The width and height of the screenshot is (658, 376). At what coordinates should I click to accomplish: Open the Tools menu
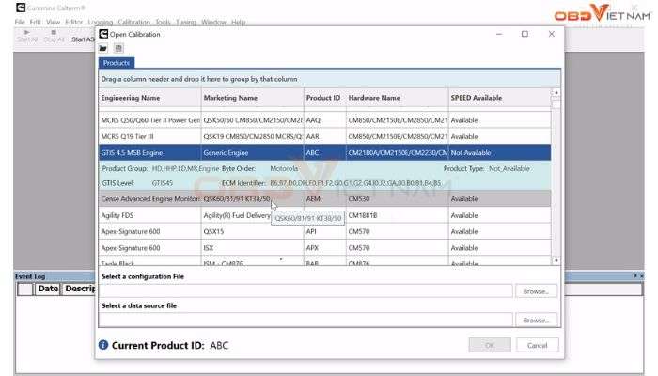point(163,22)
